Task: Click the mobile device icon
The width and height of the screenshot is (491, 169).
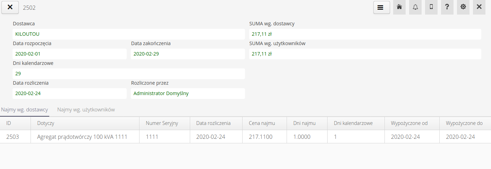Action: 431,7
